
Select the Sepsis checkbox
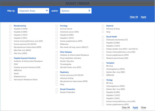[11, 74]
